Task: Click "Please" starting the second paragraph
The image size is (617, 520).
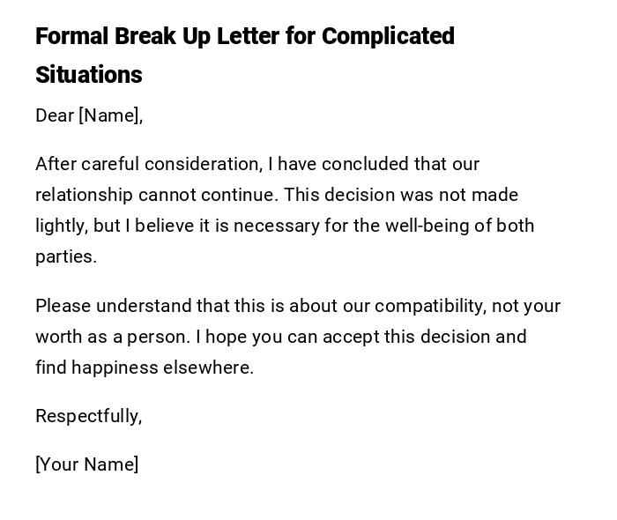Action: (x=63, y=306)
